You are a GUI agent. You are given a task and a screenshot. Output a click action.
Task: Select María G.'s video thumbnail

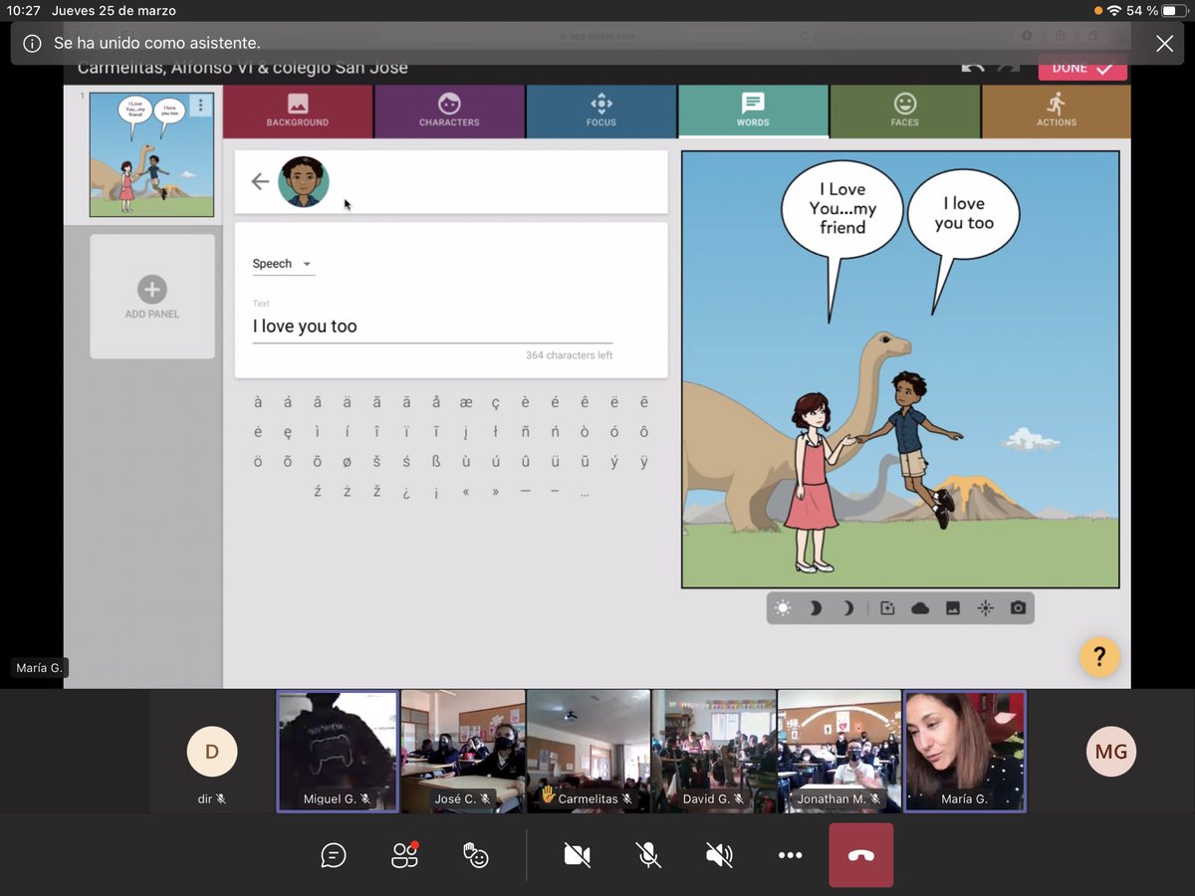coord(965,752)
